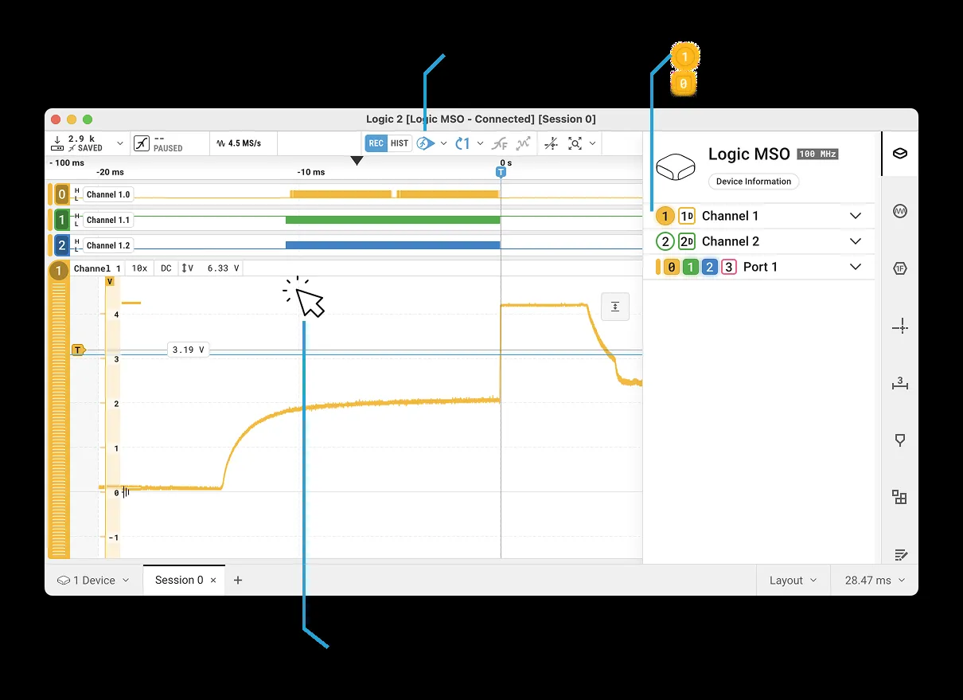
Task: Open dropdown next to zoom-to-fit icon
Action: click(x=593, y=143)
